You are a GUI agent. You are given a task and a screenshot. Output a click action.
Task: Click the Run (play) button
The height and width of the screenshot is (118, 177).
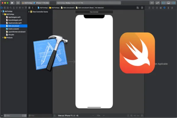12,3
